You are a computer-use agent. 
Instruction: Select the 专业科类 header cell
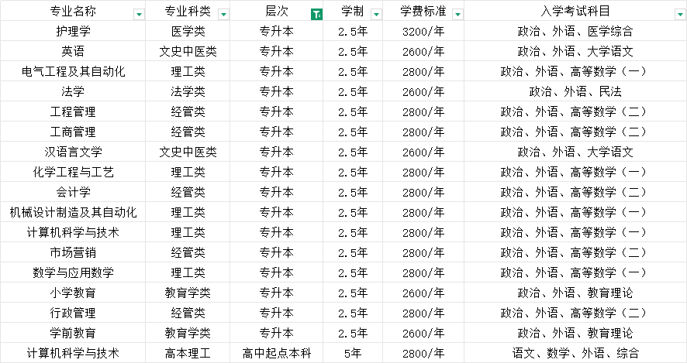click(x=188, y=11)
